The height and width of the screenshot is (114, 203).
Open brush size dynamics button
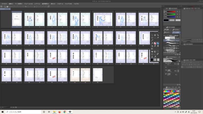178,64
